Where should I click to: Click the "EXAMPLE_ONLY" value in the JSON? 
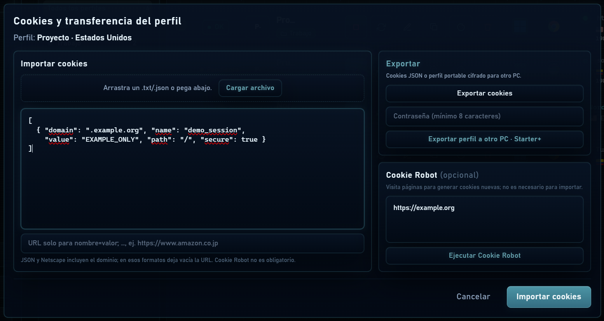point(110,140)
